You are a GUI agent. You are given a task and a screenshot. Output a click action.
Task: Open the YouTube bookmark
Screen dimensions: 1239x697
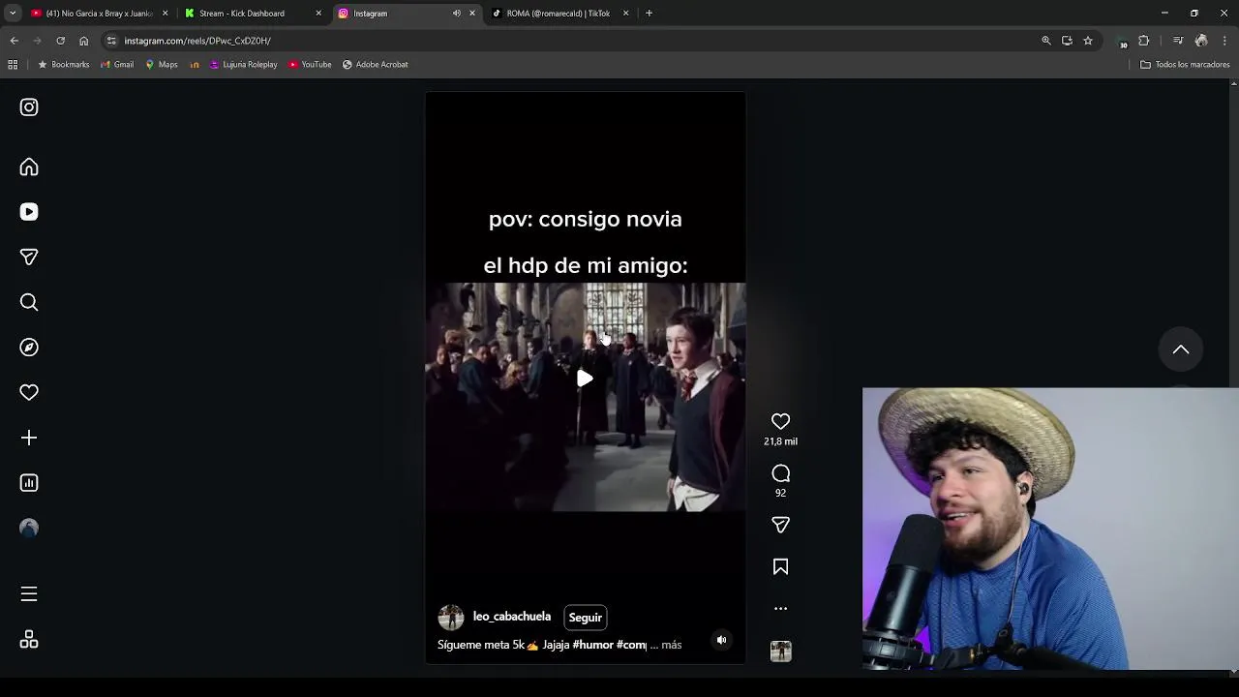[x=310, y=65]
